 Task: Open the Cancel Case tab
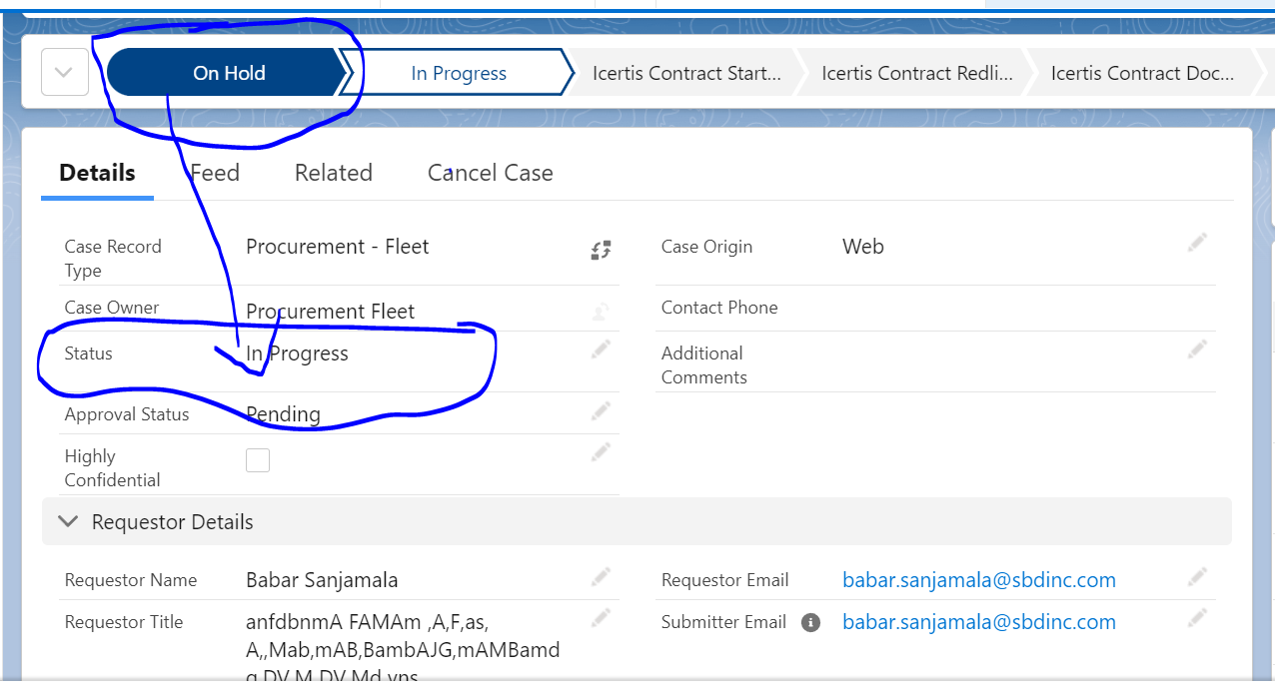coord(490,173)
